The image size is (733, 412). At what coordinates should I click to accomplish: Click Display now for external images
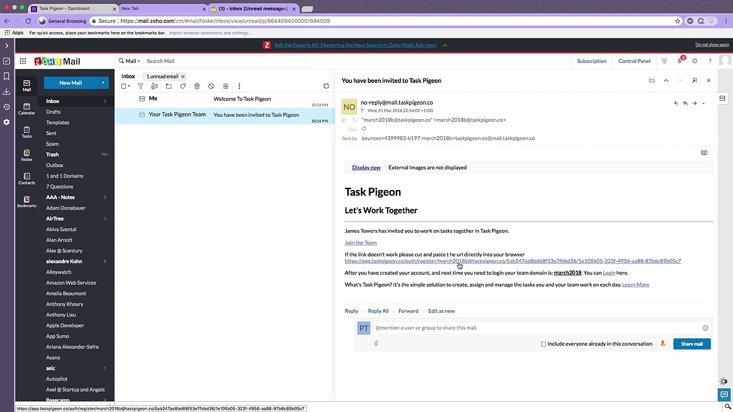(x=366, y=168)
